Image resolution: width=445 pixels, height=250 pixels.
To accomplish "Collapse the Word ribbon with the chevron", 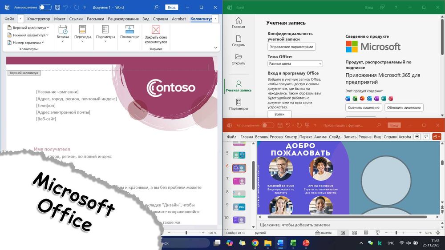I will pyautogui.click(x=215, y=48).
